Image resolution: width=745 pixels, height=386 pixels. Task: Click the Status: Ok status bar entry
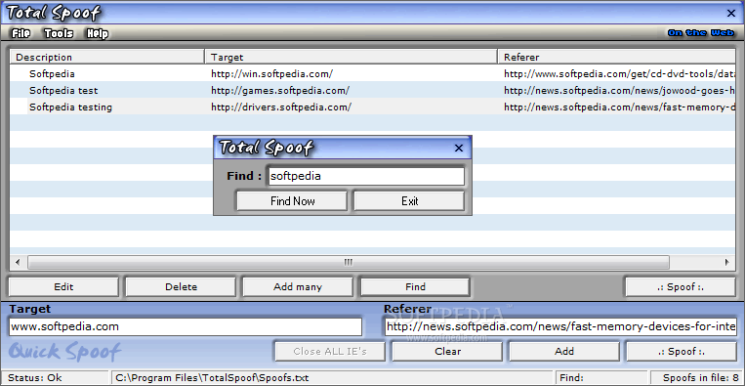(55, 378)
